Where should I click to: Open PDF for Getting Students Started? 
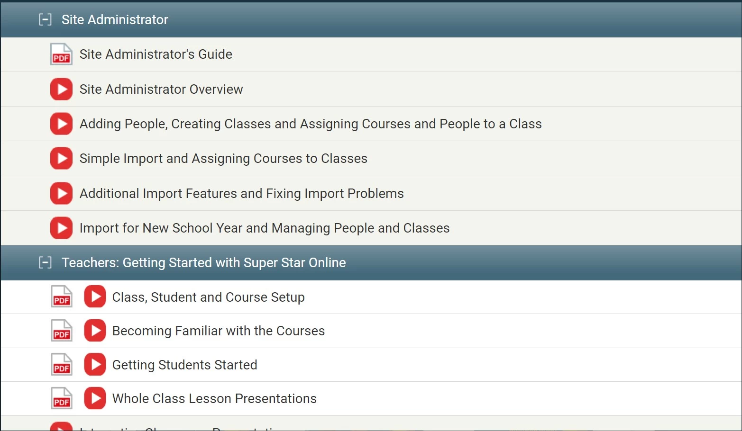click(x=62, y=365)
